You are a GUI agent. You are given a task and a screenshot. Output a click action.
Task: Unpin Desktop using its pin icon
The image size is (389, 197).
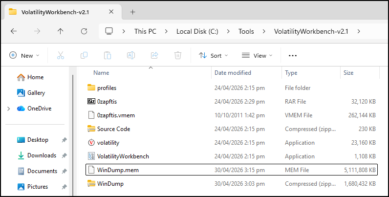click(x=64, y=140)
